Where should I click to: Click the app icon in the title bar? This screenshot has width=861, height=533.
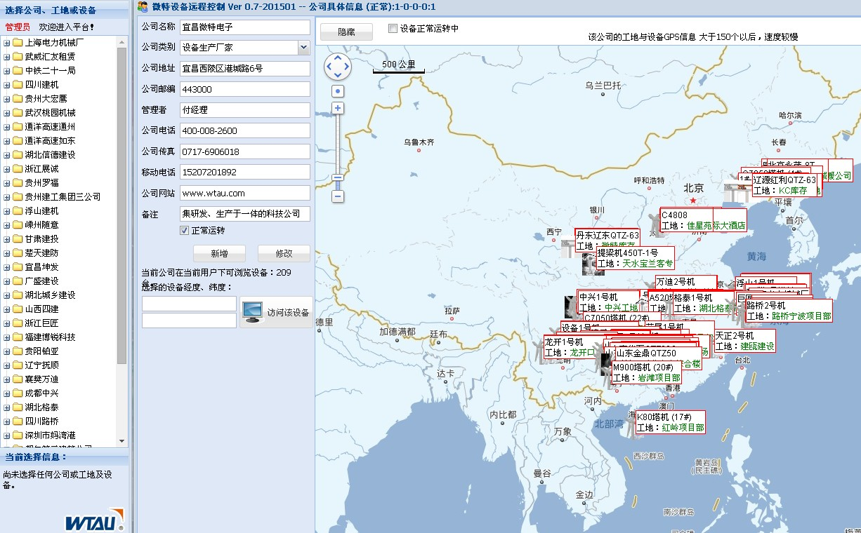(143, 6)
